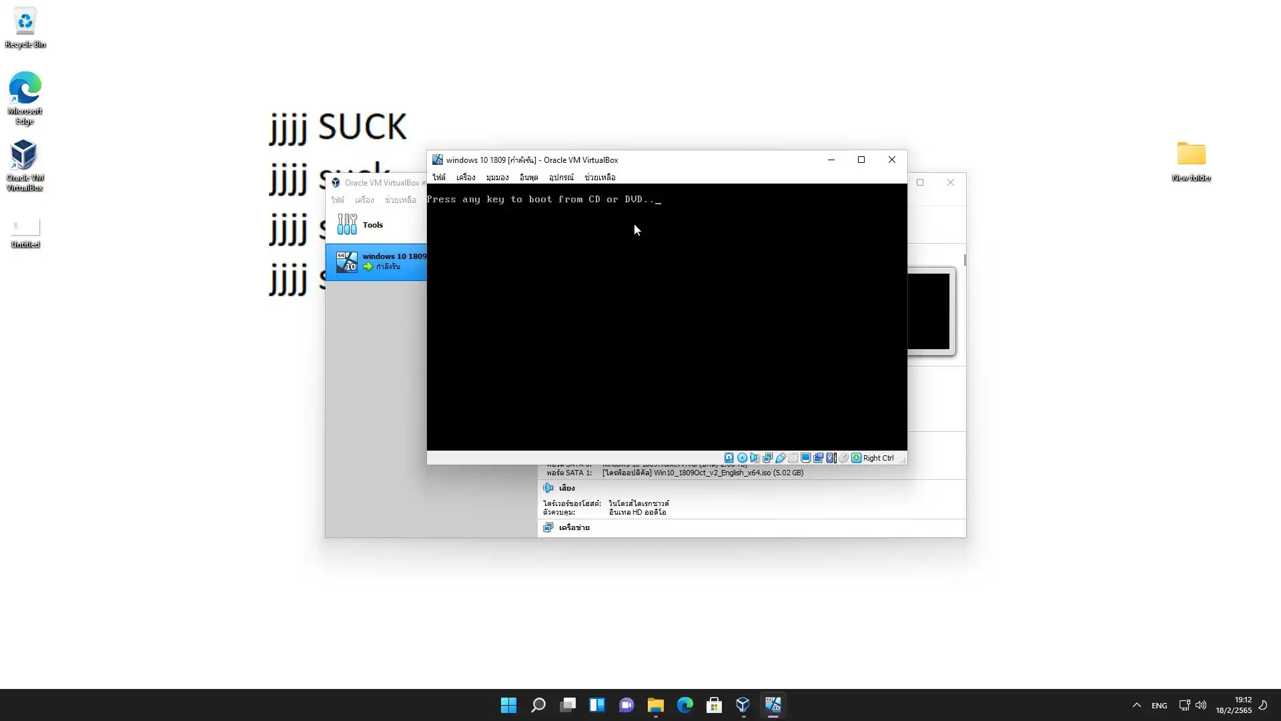1281x721 pixels.
Task: Open the ไฟล์ menu in VM window
Action: click(x=438, y=178)
